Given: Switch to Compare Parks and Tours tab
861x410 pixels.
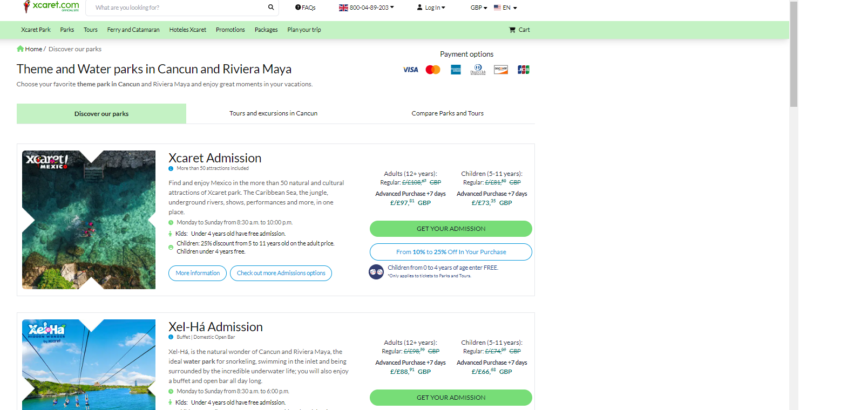Looking at the screenshot, I should (x=448, y=113).
